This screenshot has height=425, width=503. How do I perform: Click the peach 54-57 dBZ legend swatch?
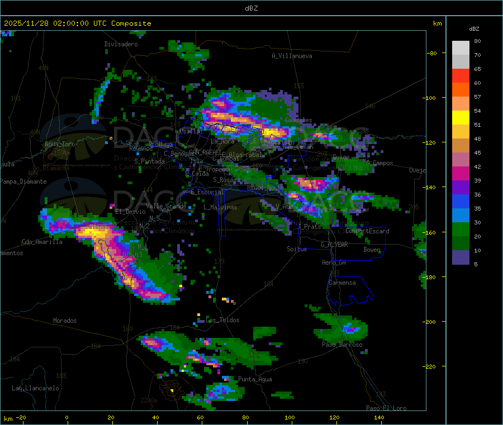pos(461,103)
